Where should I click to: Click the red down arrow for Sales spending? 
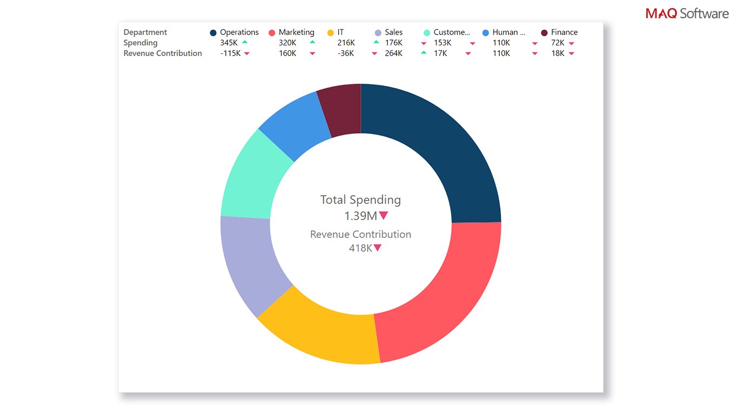coord(424,43)
